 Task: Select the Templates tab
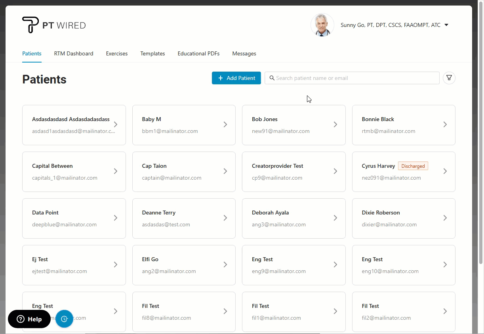coord(152,53)
